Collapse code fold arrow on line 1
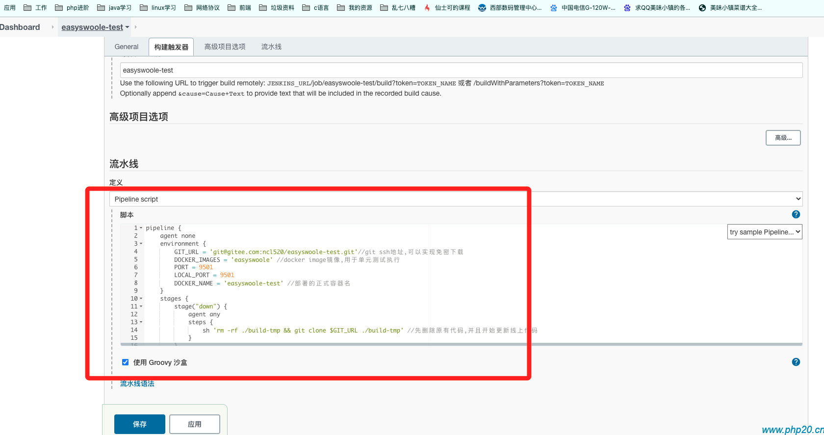 click(141, 228)
